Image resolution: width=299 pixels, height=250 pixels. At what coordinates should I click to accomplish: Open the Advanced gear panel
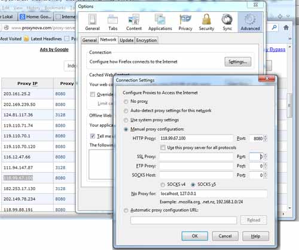tap(250, 22)
